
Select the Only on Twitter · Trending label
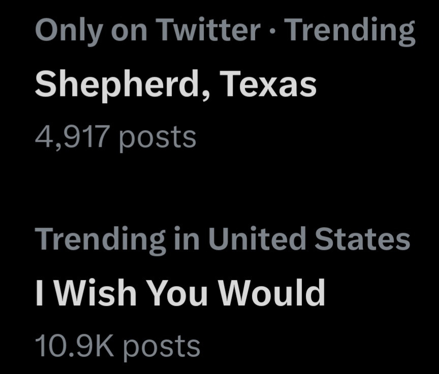point(225,31)
